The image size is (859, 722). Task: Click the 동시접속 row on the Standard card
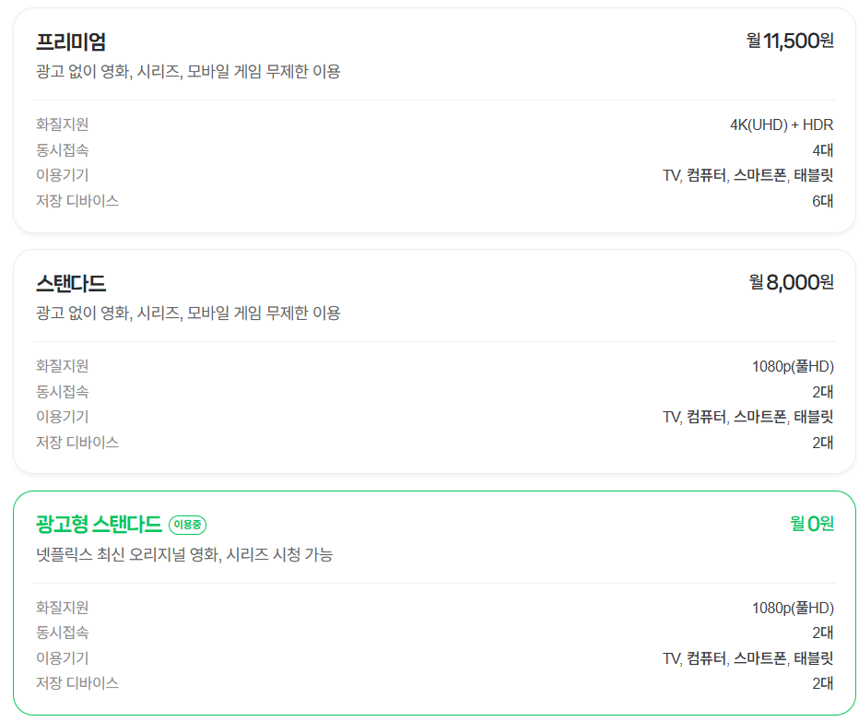point(429,391)
